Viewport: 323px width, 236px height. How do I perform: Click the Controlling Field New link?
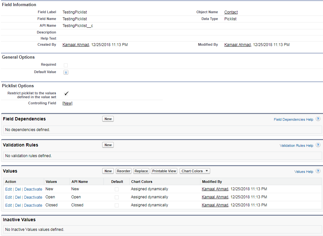pyautogui.click(x=67, y=103)
